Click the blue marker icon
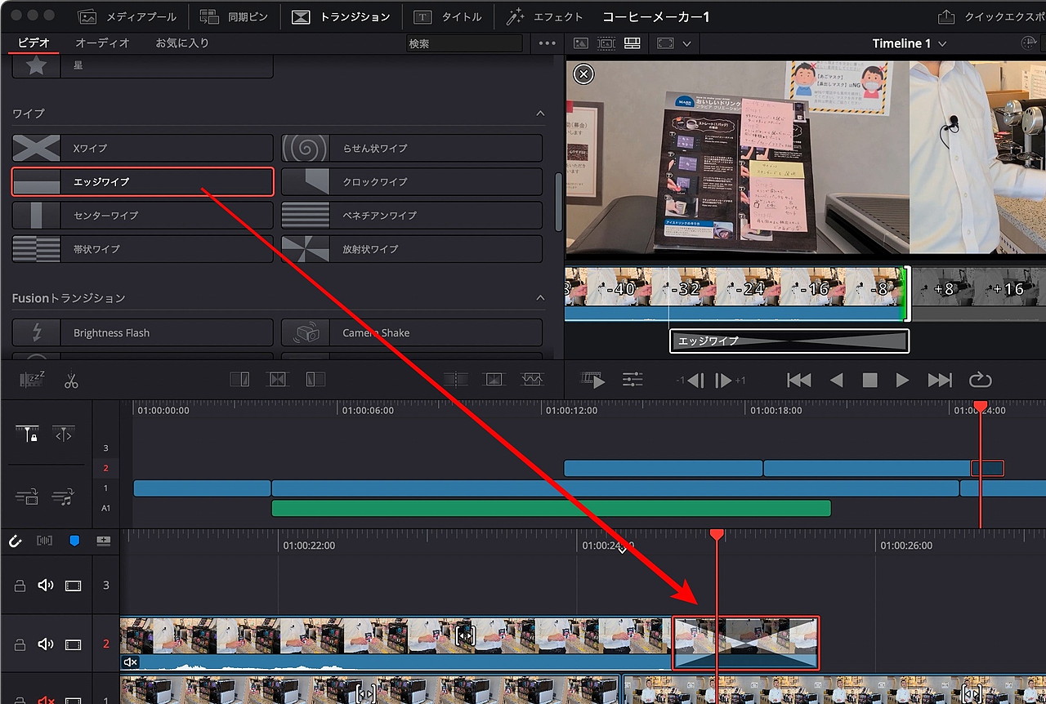1046x704 pixels. pyautogui.click(x=74, y=541)
